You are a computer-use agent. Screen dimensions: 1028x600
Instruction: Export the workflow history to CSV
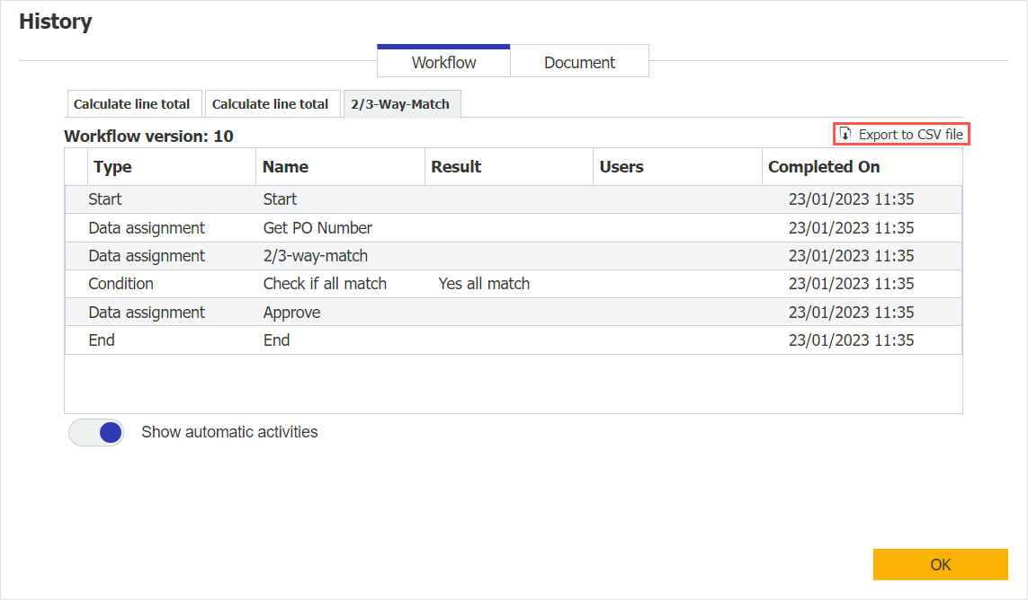click(901, 133)
